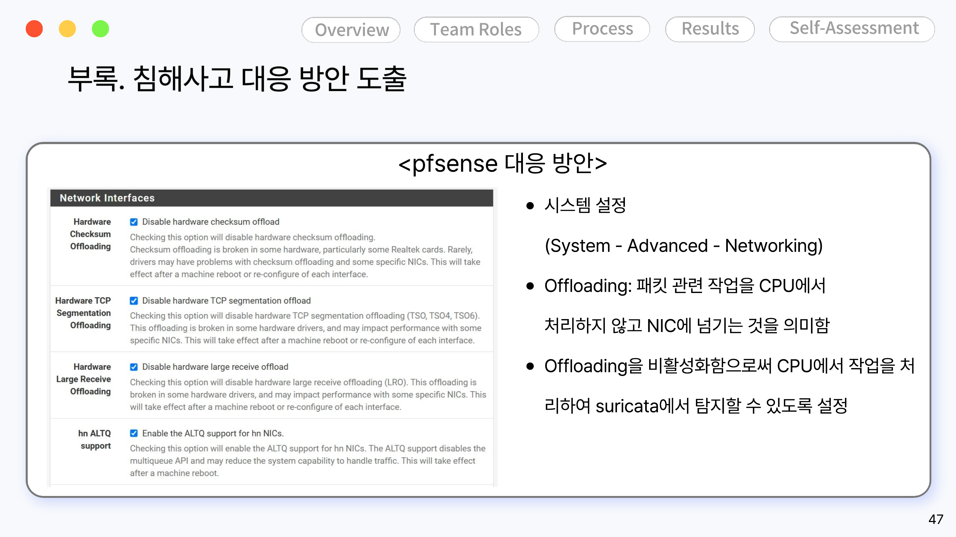Click the multiqueue API description paragraph

tap(307, 461)
